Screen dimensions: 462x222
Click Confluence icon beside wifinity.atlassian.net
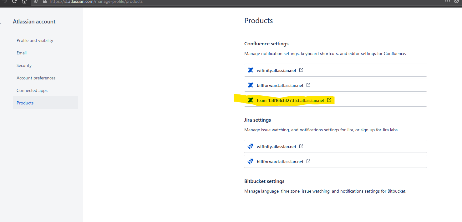click(250, 70)
